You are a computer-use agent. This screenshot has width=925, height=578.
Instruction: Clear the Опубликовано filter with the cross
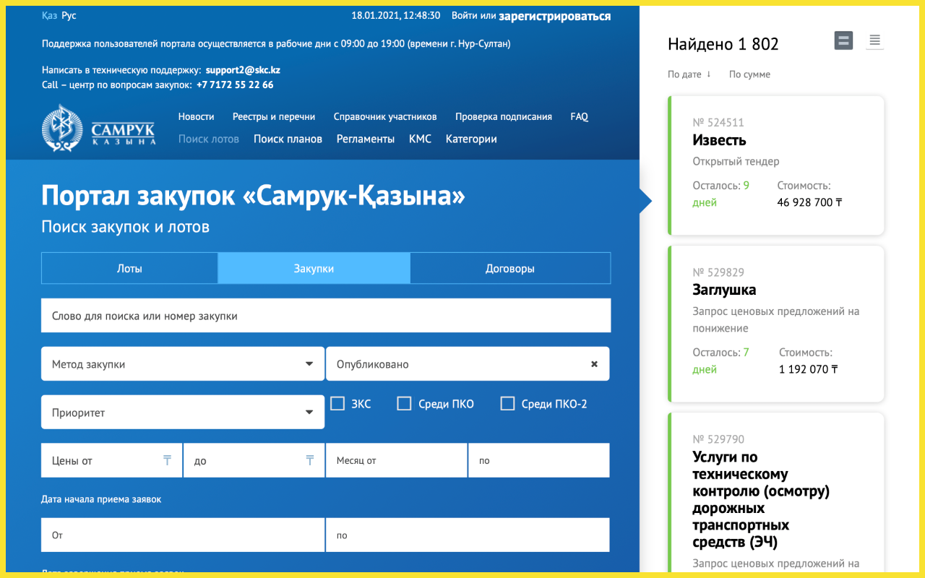pyautogui.click(x=594, y=364)
